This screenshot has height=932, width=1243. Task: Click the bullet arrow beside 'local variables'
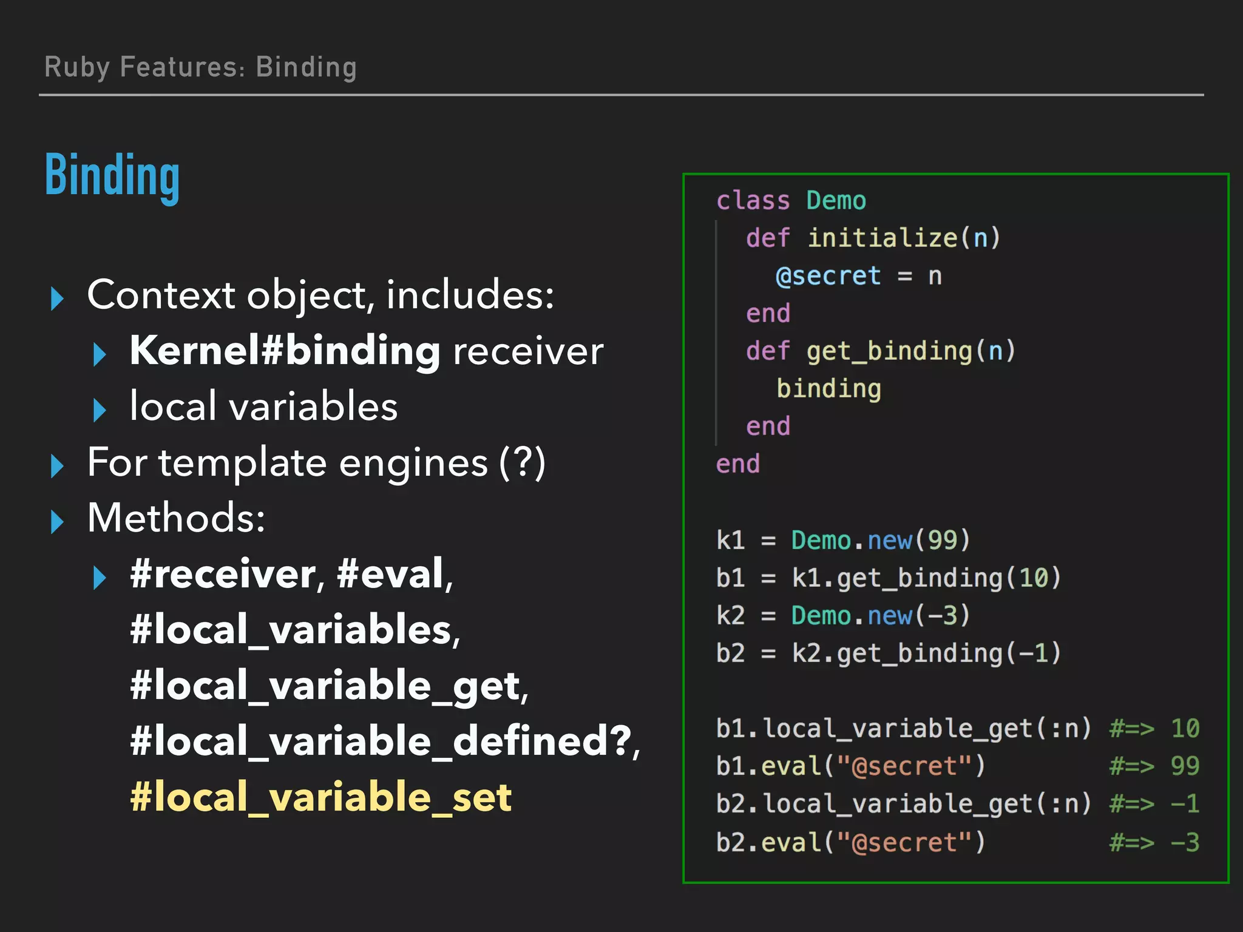pyautogui.click(x=100, y=410)
